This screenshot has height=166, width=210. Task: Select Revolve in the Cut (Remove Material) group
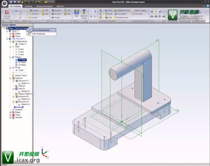57,14
